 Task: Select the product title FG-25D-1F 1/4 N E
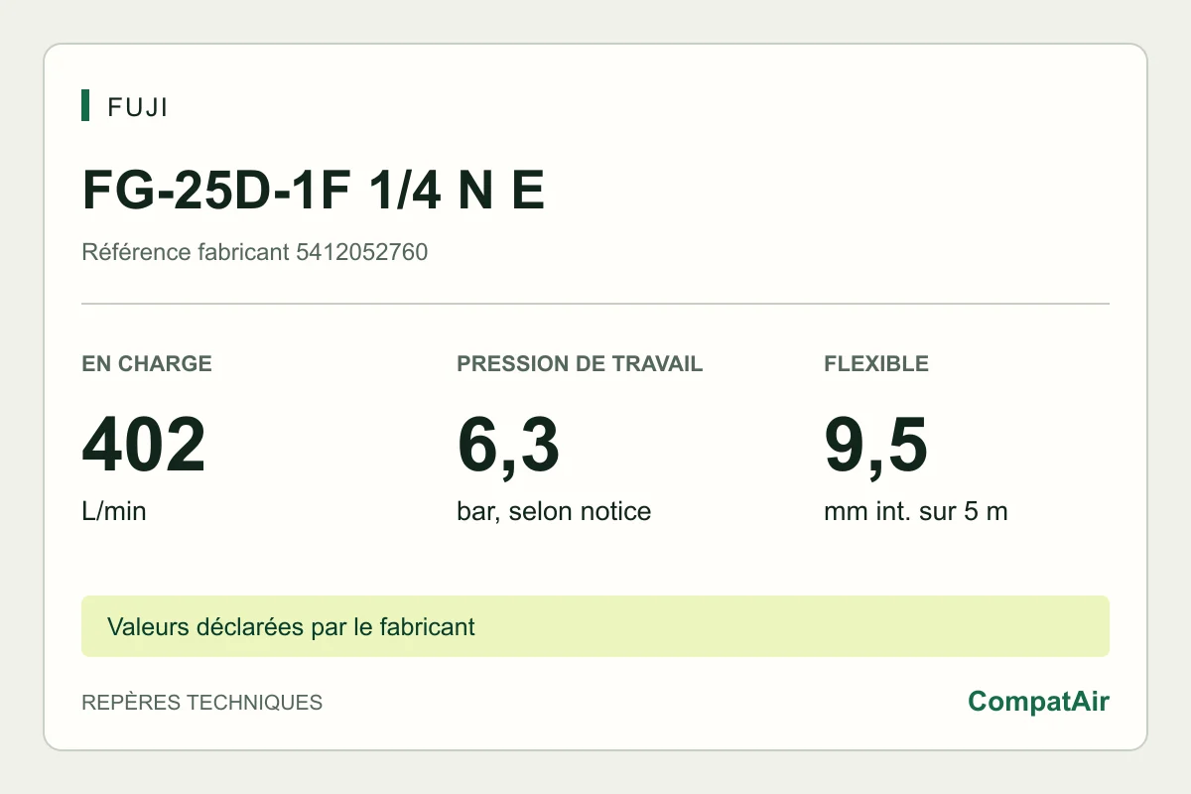(x=314, y=190)
